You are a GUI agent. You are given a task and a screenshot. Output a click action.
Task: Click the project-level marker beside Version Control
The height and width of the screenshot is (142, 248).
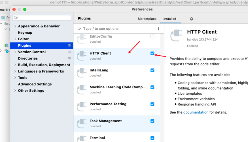click(69, 52)
